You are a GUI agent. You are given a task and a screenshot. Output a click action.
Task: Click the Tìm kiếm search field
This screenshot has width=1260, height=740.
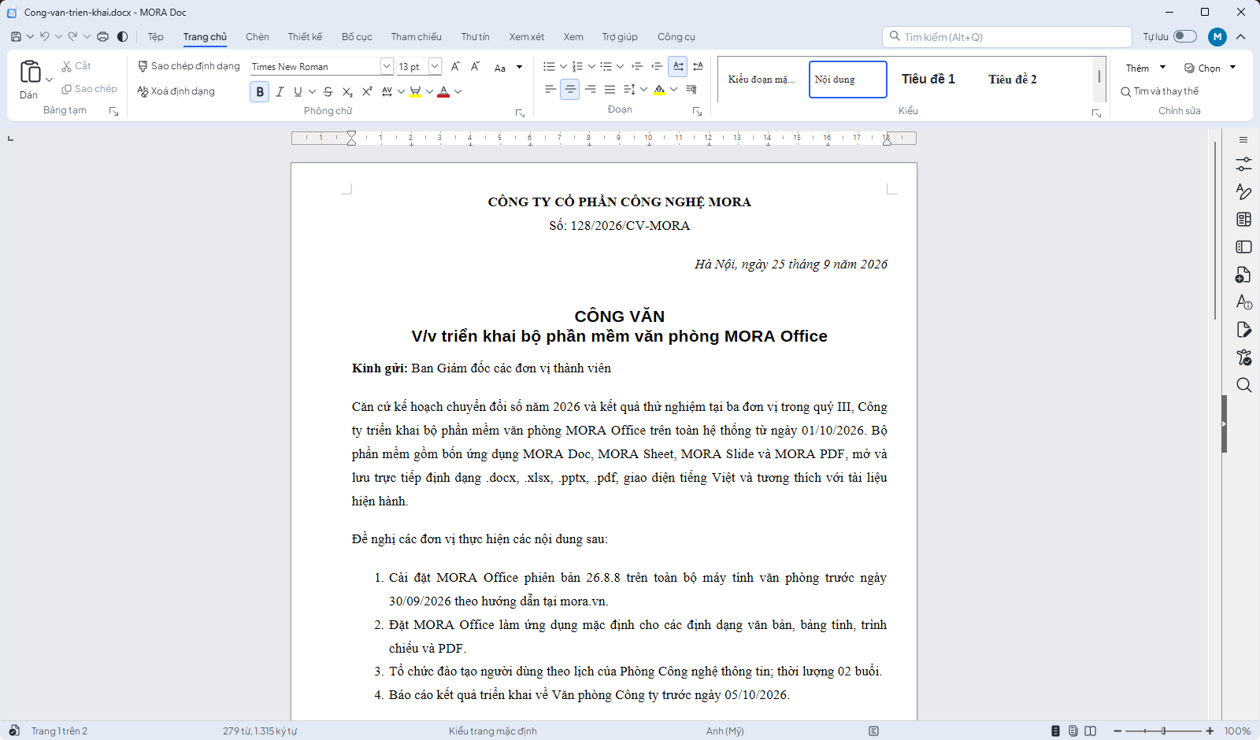tap(1007, 37)
